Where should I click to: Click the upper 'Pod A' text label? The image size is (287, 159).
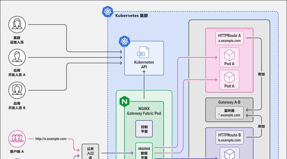pos(230,64)
